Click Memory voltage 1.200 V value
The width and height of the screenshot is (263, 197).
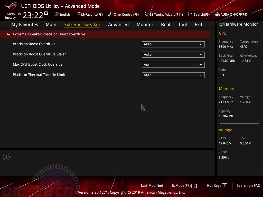[x=245, y=102]
